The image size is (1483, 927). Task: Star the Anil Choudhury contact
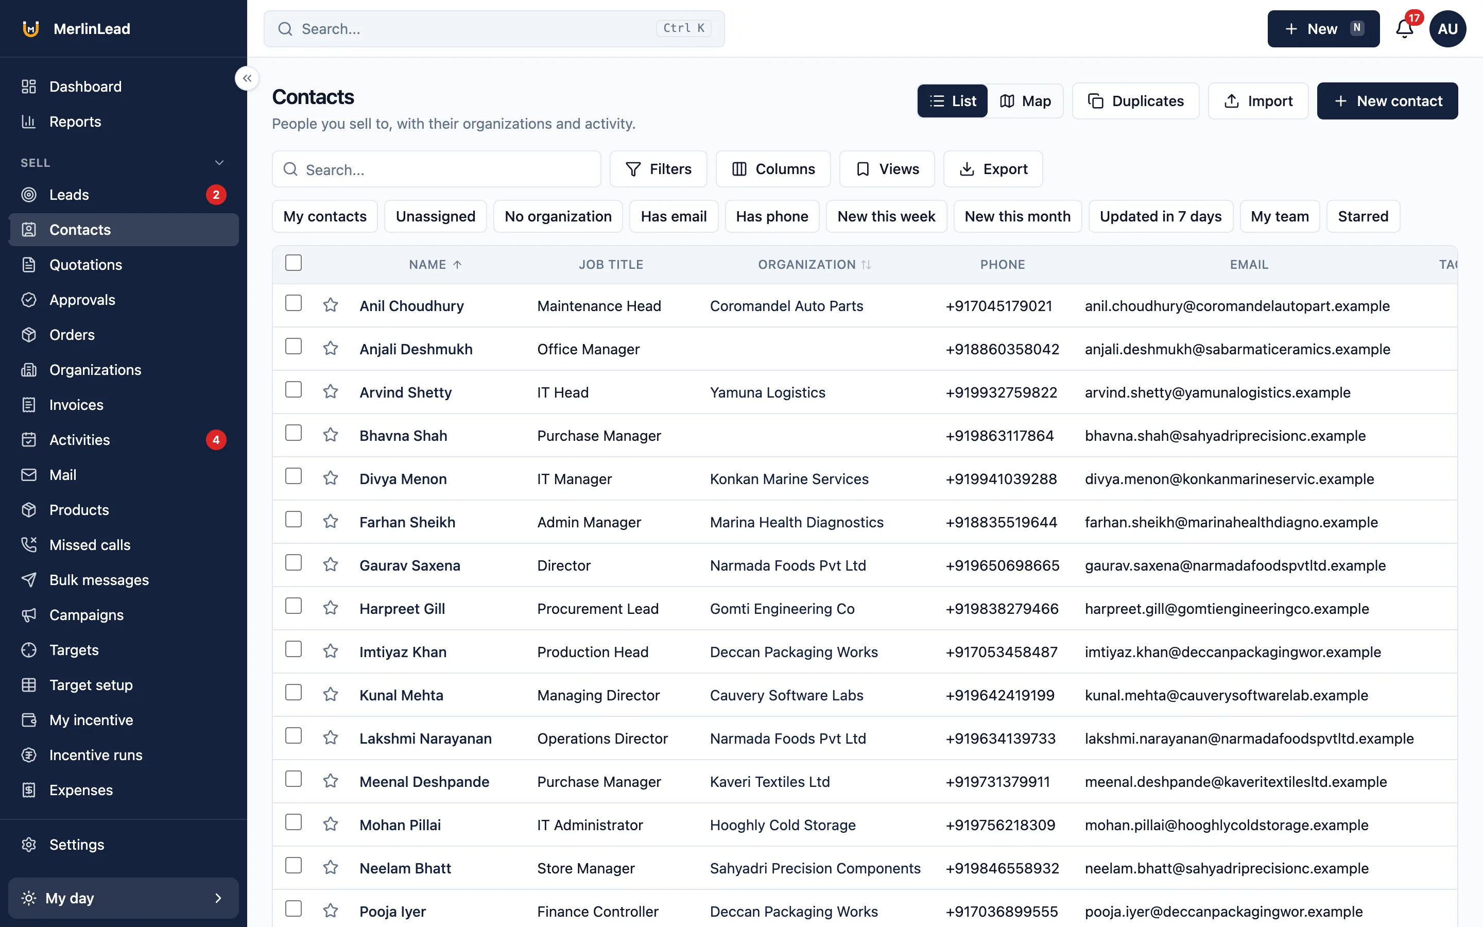click(330, 305)
